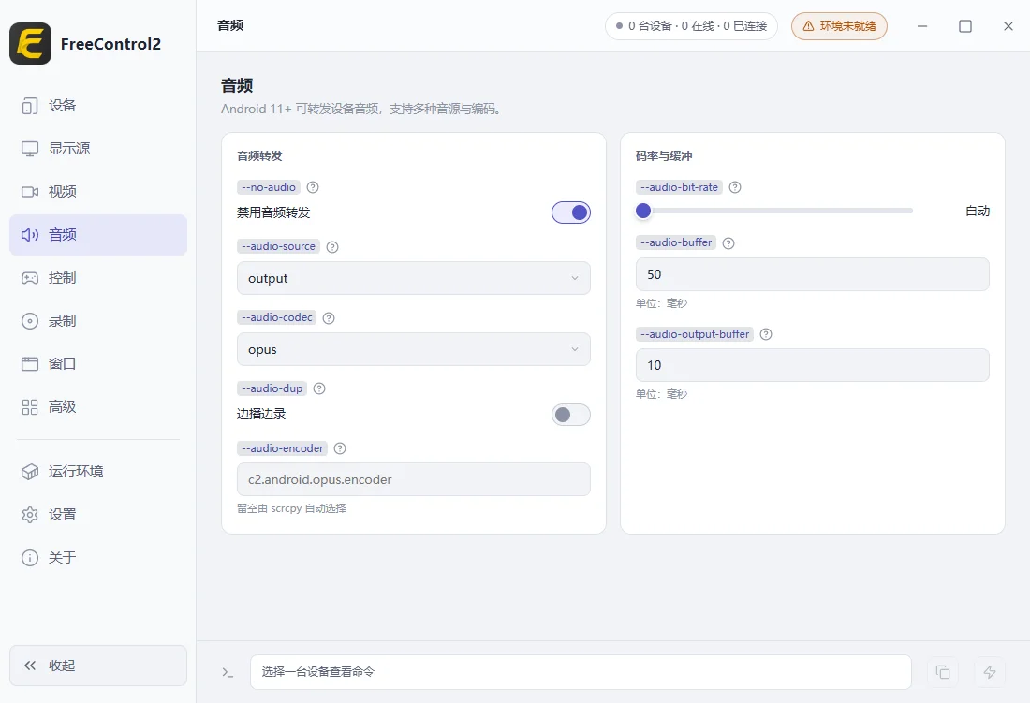The height and width of the screenshot is (703, 1030).
Task: Open 视频 page label in sidebar
Action: pos(63,192)
